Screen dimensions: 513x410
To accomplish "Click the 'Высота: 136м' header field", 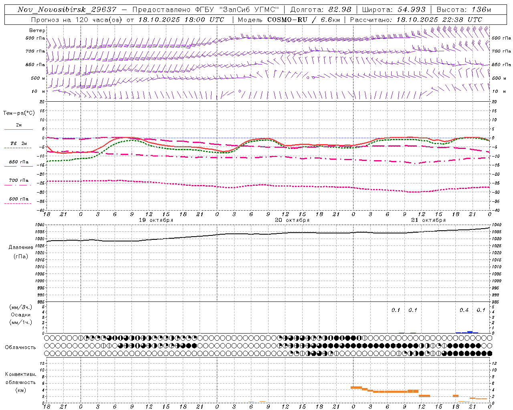I will pyautogui.click(x=464, y=10).
